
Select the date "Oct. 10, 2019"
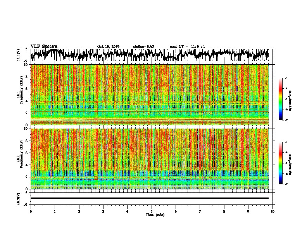click(x=108, y=46)
